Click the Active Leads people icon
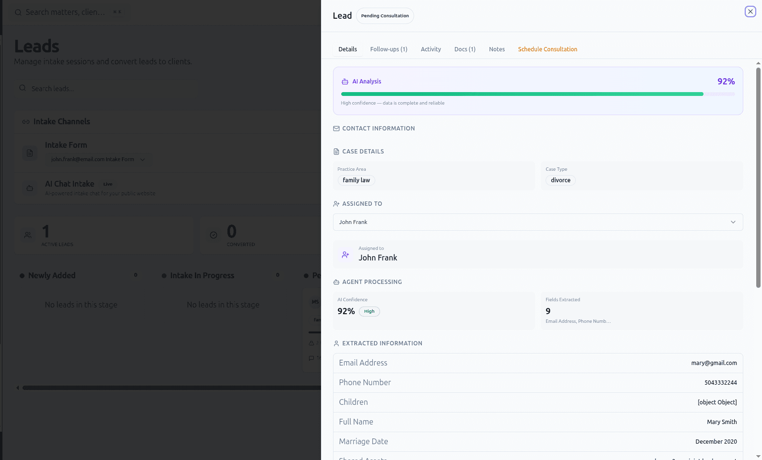 click(28, 235)
